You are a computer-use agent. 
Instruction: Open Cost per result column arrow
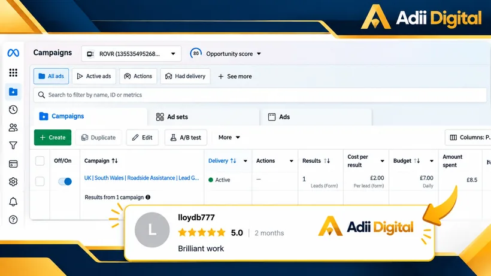point(383,161)
